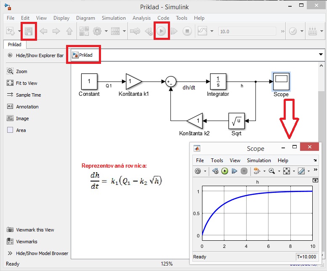Screen dimensions: 327x271
Task: Toggle Hide/Show Model Browser
Action: [38, 253]
